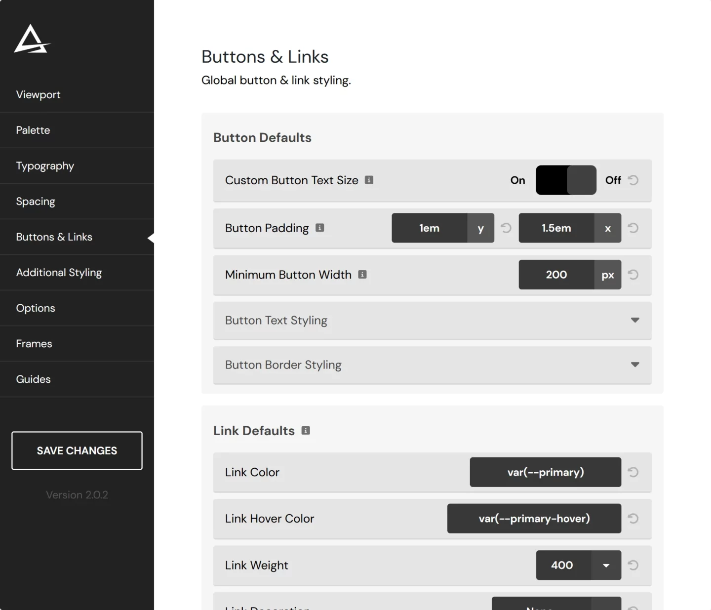Expand the Button Border Styling section
The image size is (711, 610).
[433, 365]
